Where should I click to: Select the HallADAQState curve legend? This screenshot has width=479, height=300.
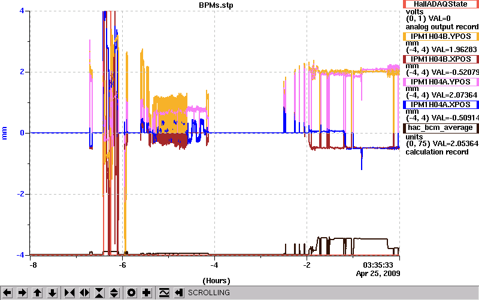(x=441, y=4)
